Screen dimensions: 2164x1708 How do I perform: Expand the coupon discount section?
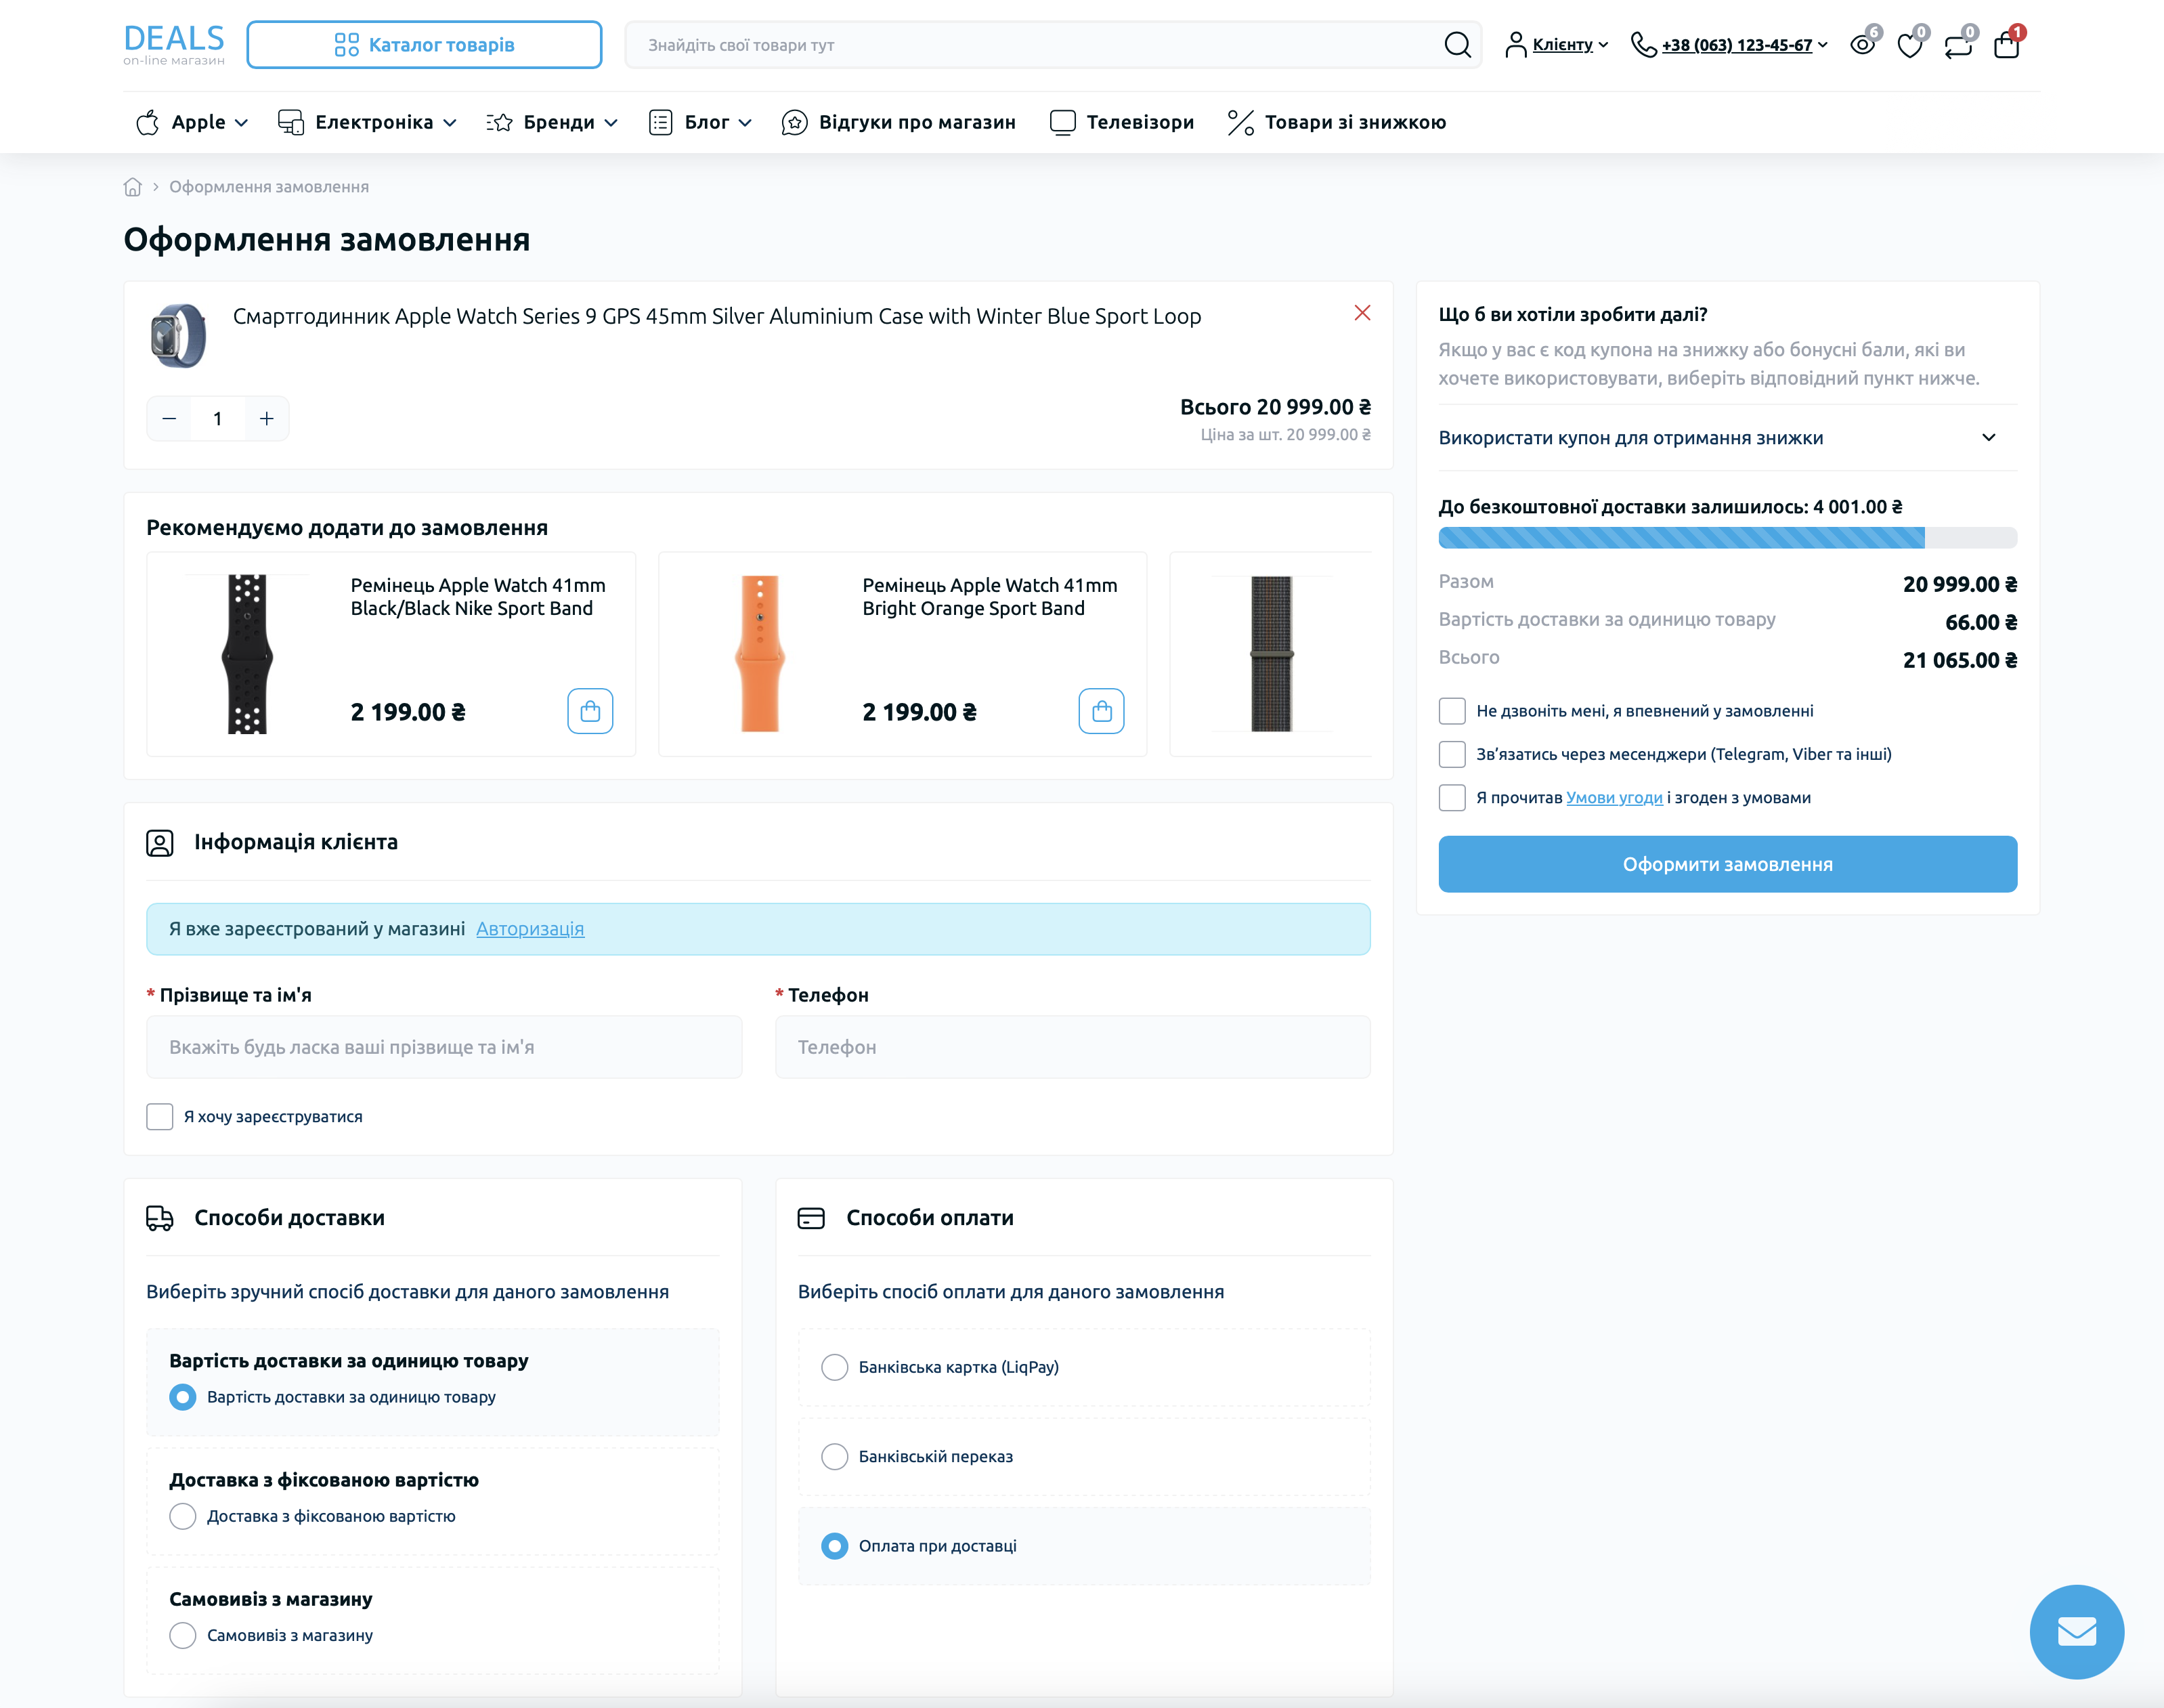[x=1727, y=437]
